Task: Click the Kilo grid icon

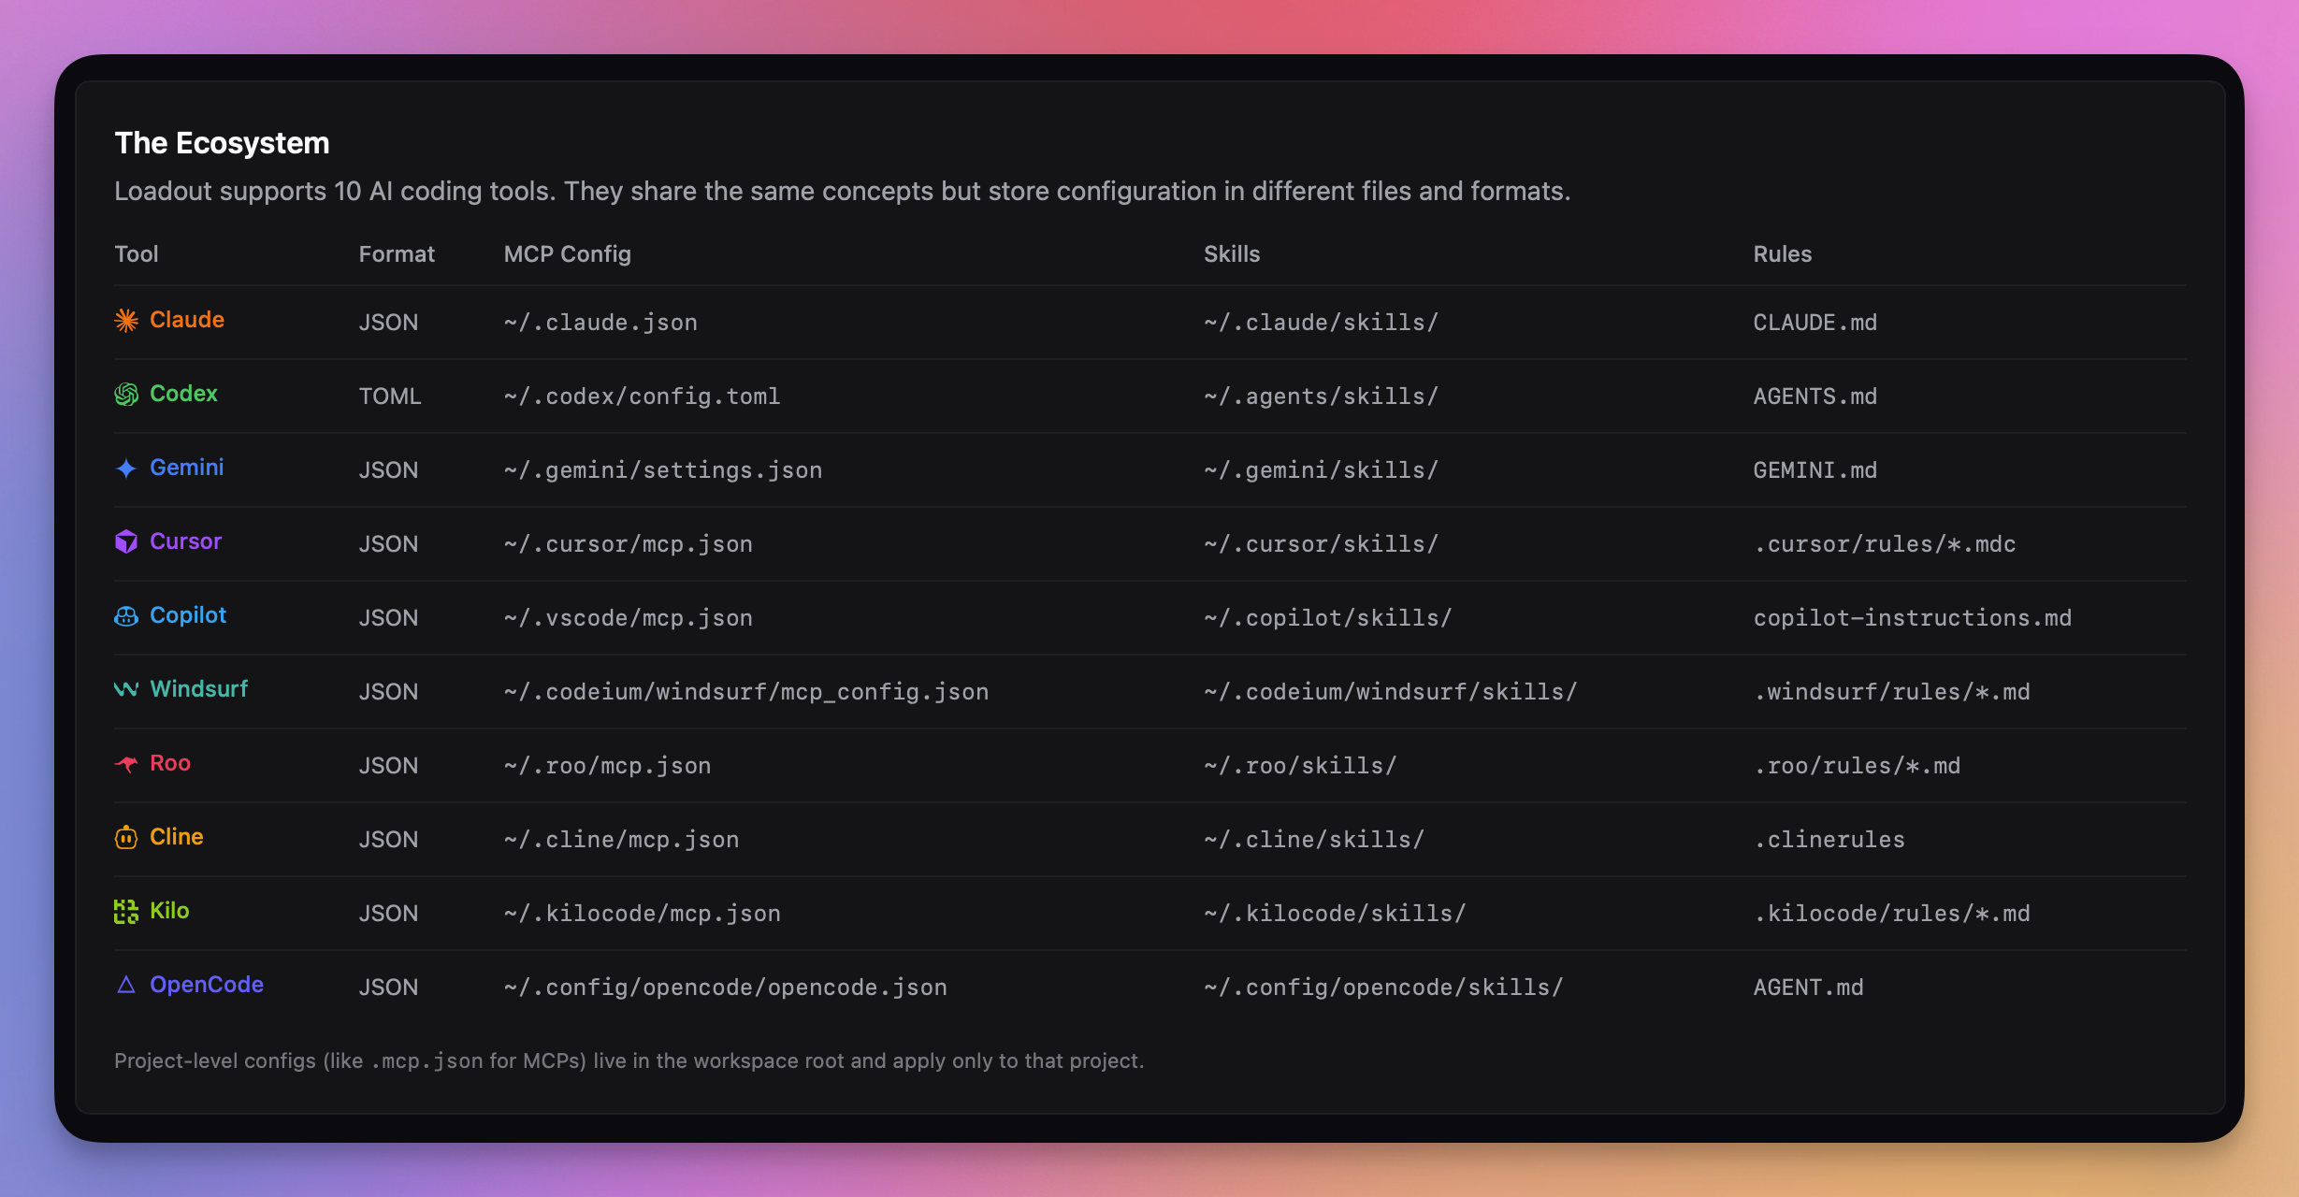Action: [127, 910]
